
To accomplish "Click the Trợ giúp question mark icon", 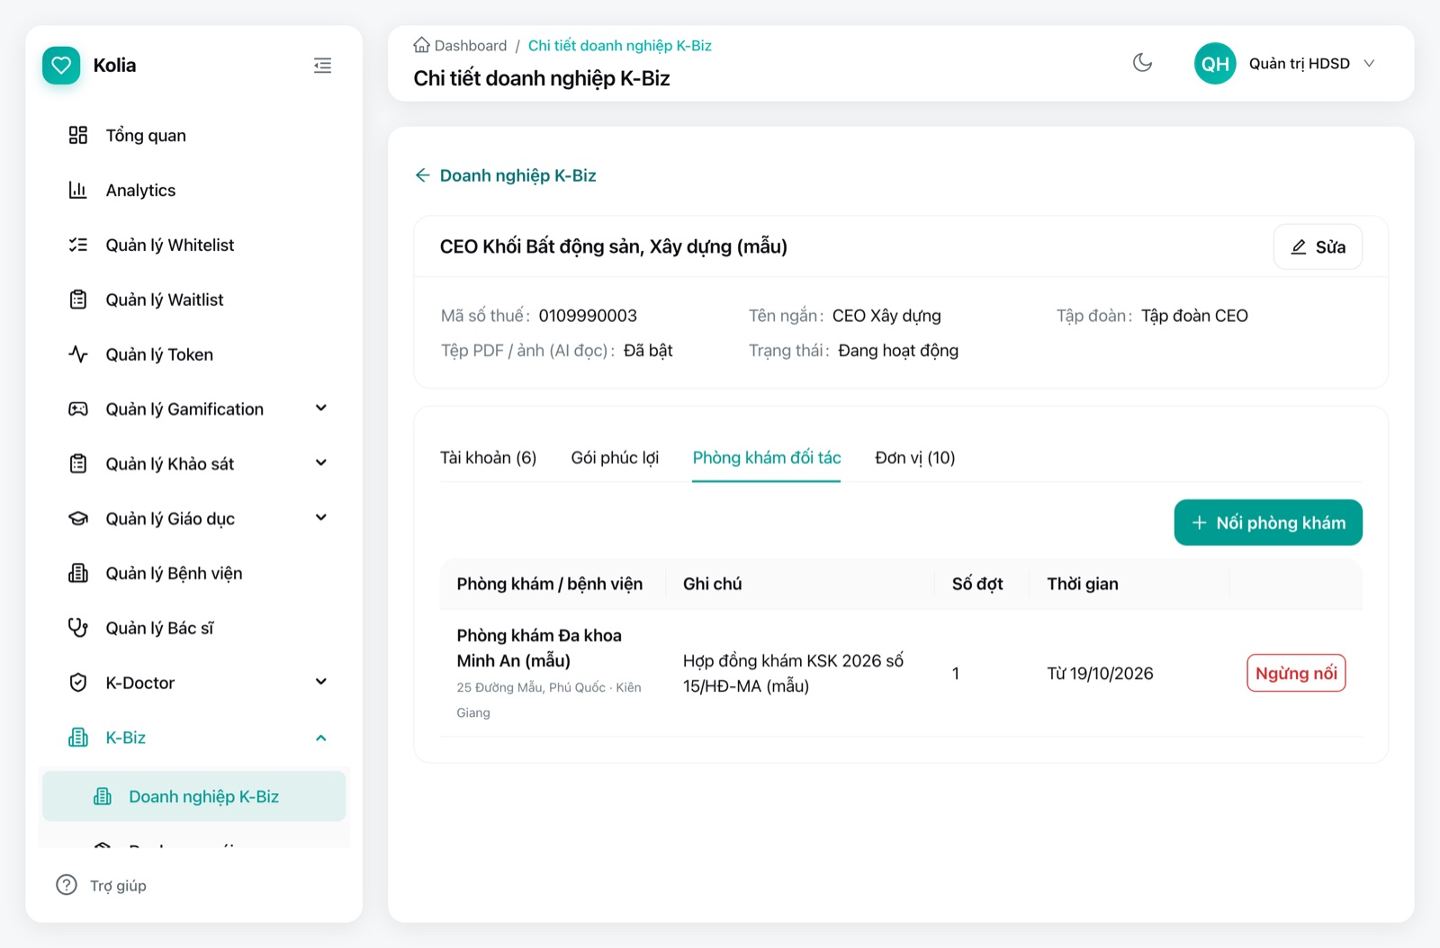I will pos(67,885).
